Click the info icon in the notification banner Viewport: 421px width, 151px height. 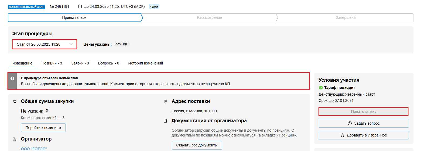pyautogui.click(x=12, y=78)
